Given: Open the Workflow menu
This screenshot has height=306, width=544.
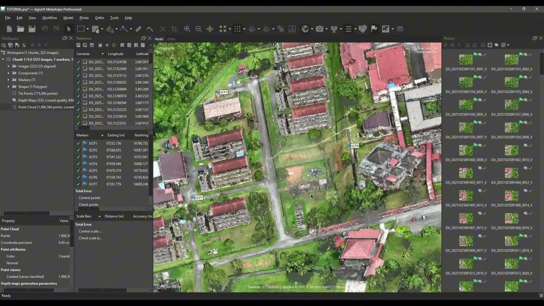Looking at the screenshot, I should [x=49, y=18].
